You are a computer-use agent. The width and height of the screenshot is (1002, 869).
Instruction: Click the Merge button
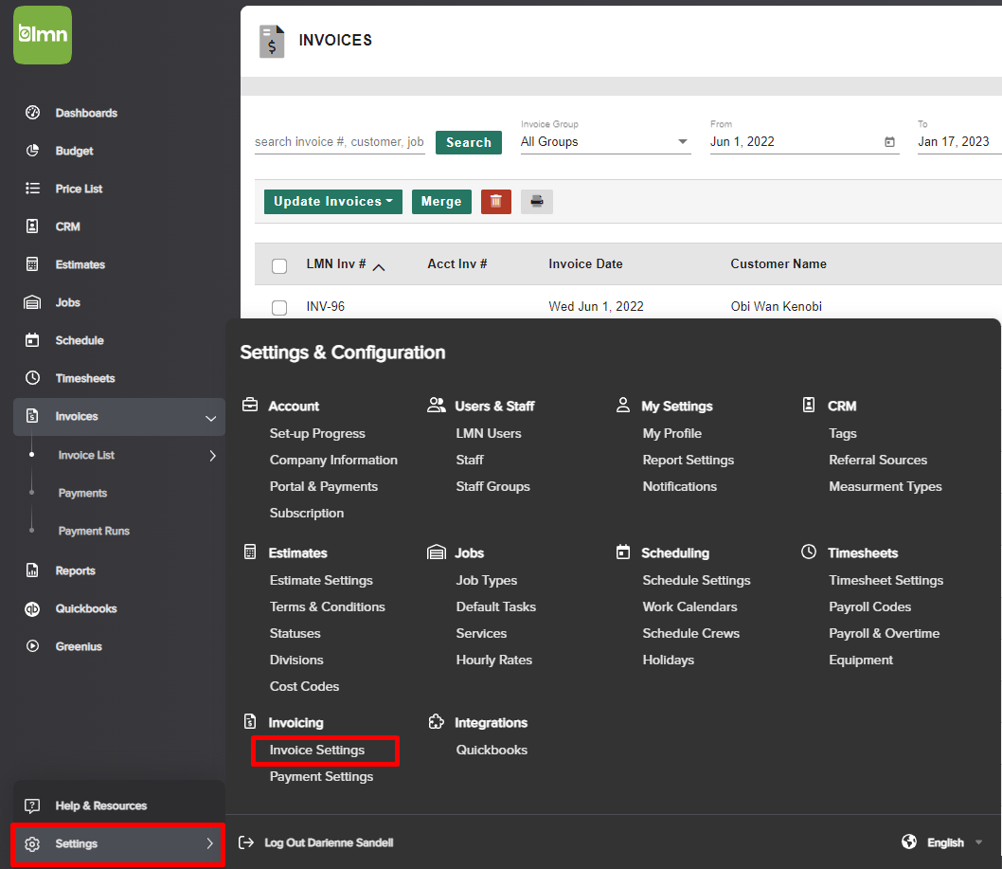[x=441, y=202]
